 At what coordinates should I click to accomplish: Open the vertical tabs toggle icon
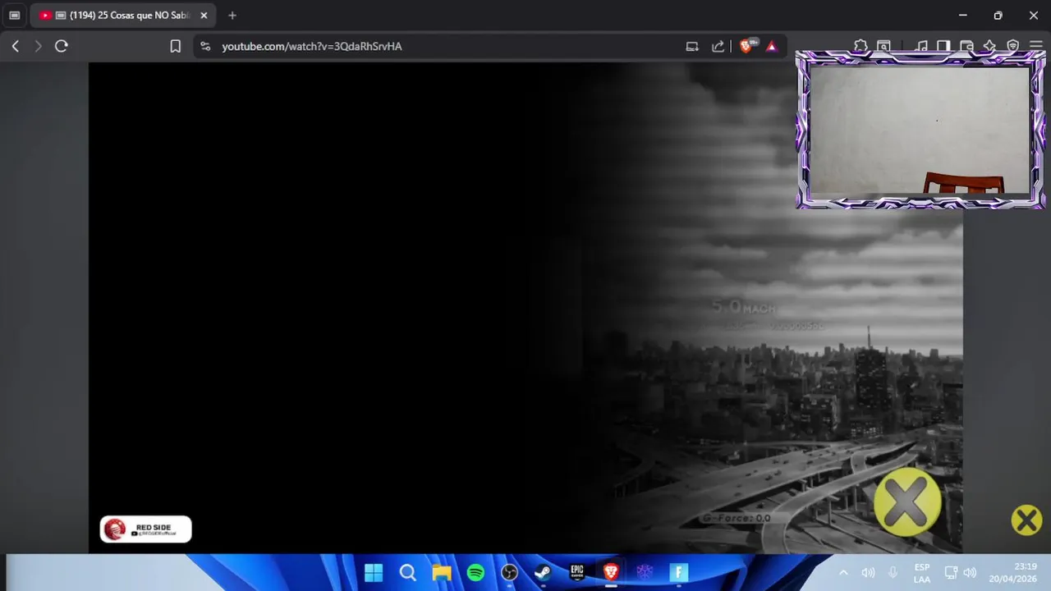[14, 16]
